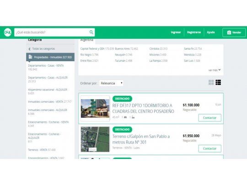Open the Terreno c/Galpón en San Pablo title
The height and width of the screenshot is (185, 247).
click(141, 139)
